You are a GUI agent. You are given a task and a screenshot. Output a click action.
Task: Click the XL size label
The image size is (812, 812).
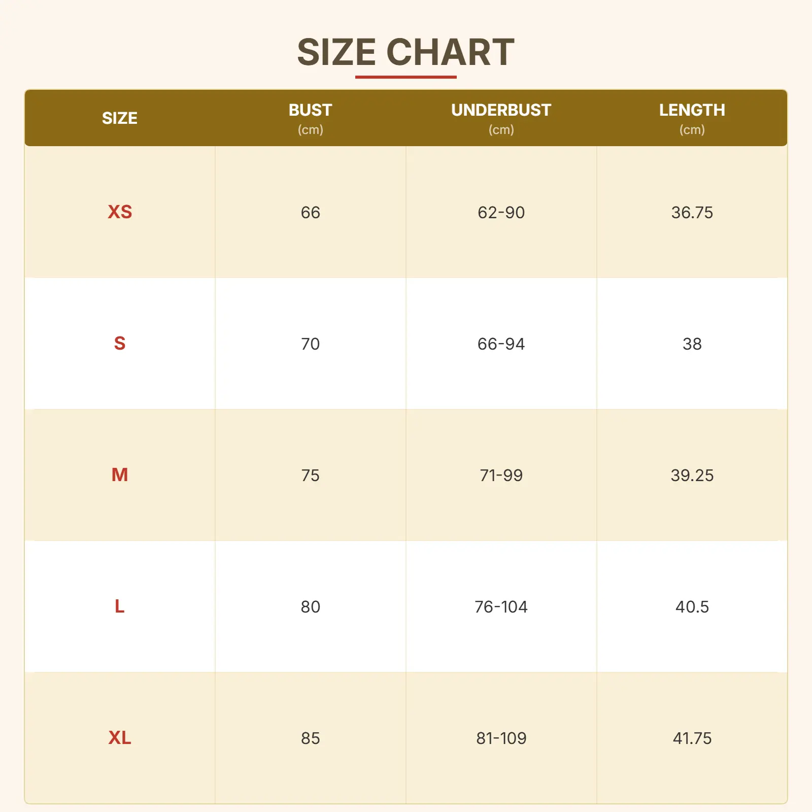tap(120, 738)
